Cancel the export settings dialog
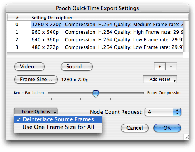Viewport: 195px width, 152px height. click(x=135, y=128)
